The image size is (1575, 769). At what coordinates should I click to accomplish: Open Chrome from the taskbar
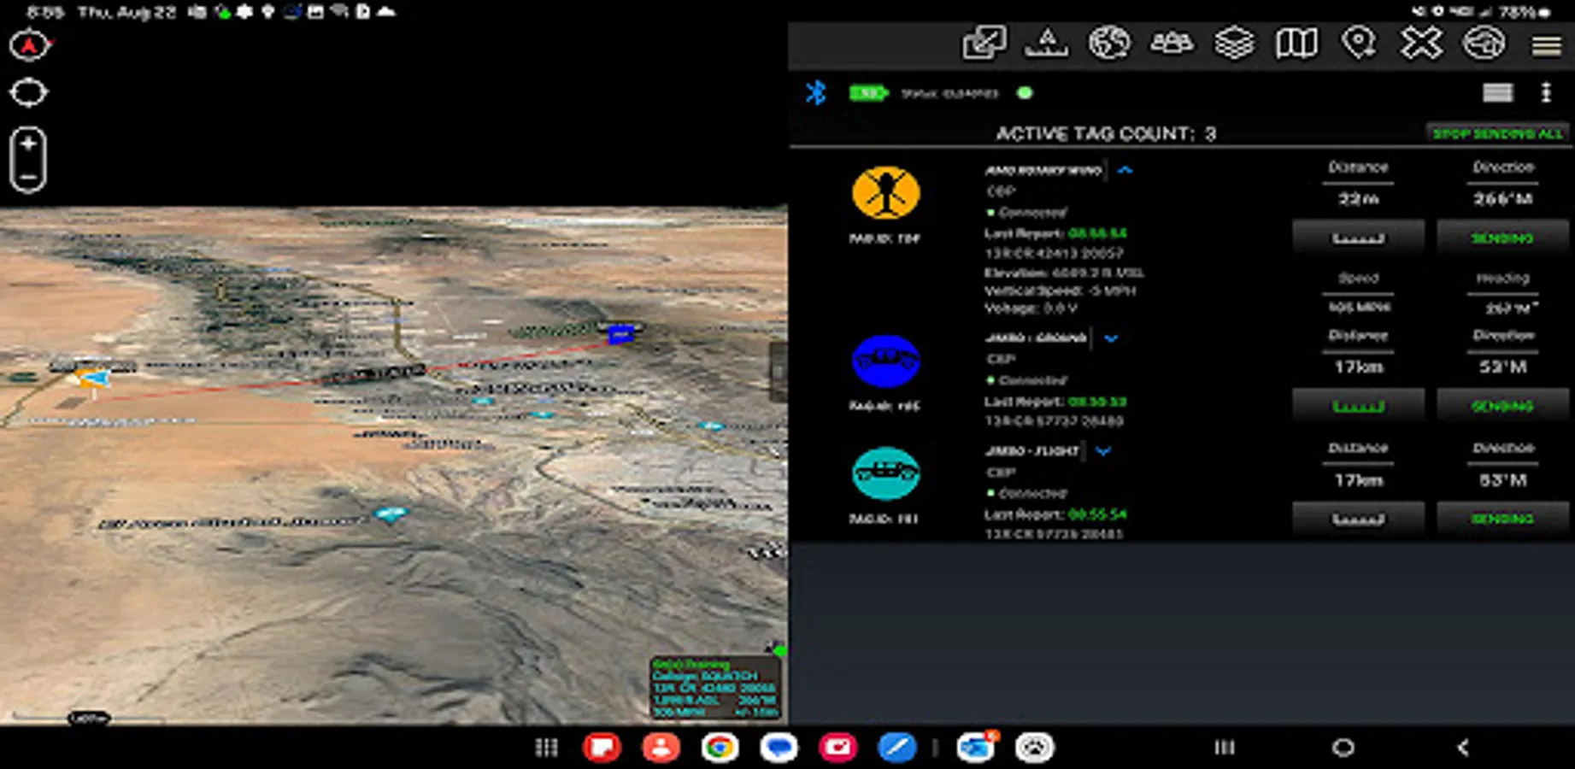(x=720, y=748)
